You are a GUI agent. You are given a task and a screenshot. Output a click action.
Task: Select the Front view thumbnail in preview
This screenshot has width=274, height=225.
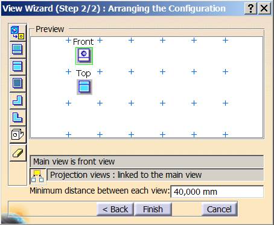tap(84, 56)
